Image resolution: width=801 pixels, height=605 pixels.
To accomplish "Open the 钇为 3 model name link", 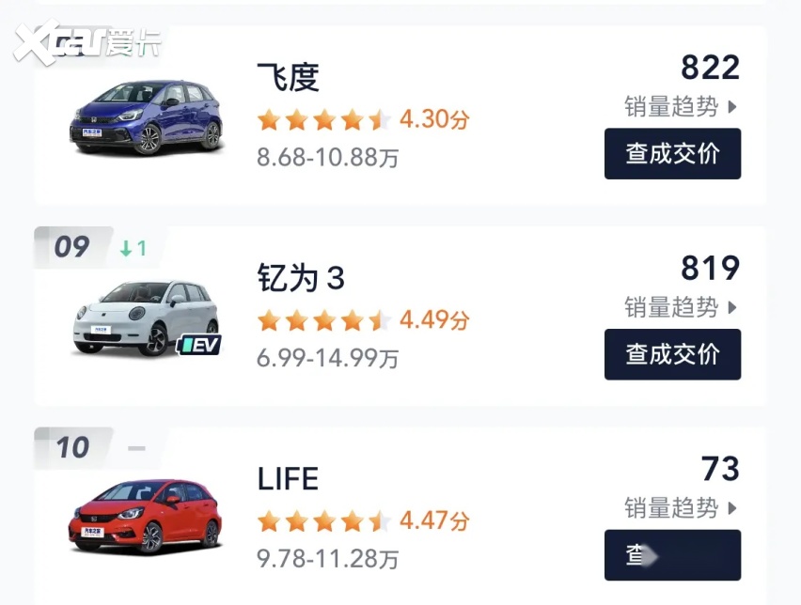I will point(301,279).
